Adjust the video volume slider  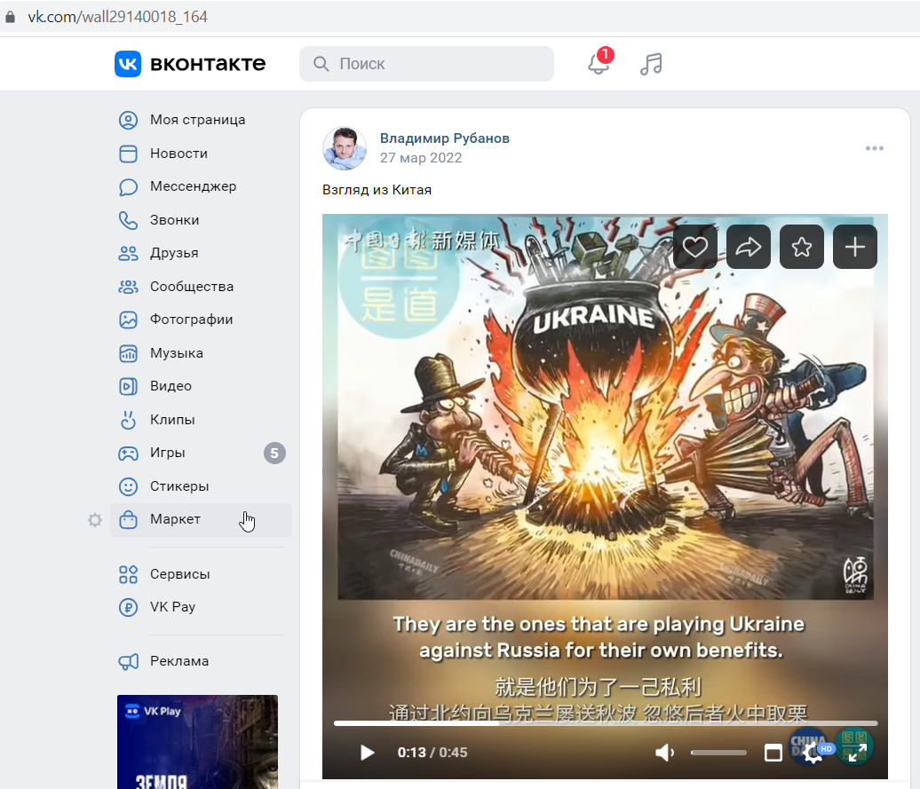(x=718, y=753)
